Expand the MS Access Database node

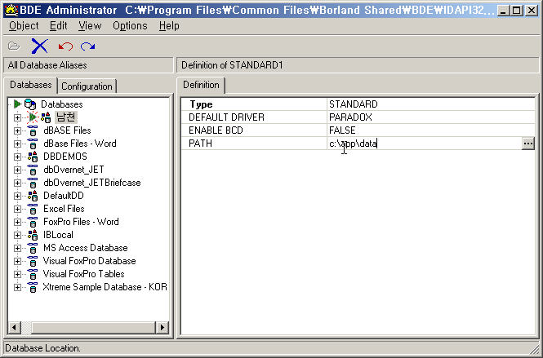[17, 248]
